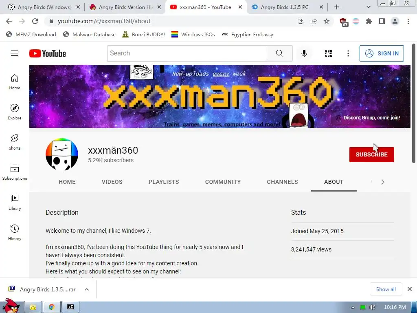This screenshot has height=313, width=417.
Task: Open Subscriptions in sidebar
Action: point(15,172)
